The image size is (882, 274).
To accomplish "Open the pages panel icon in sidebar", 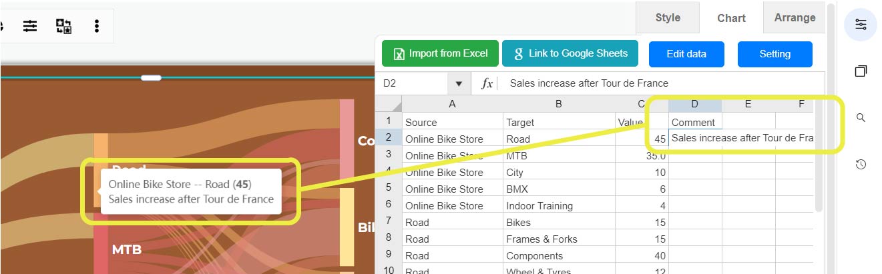I will 861,71.
